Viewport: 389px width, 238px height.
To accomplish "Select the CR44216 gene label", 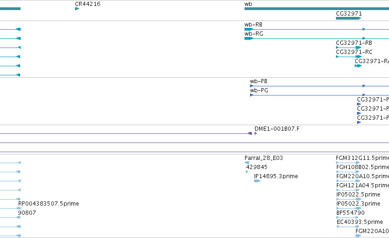I will coord(88,4).
